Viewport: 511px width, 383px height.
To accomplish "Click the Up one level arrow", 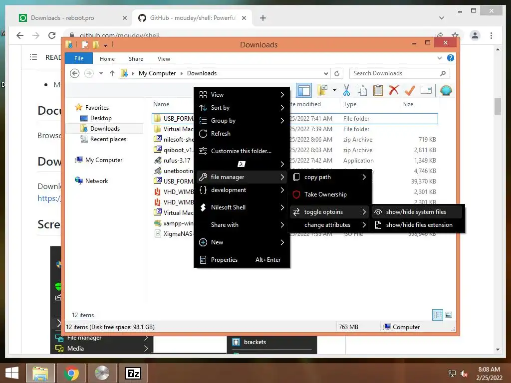I will 112,74.
